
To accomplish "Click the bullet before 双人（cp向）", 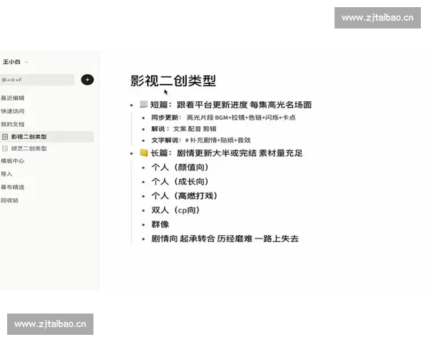I will pyautogui.click(x=143, y=211).
